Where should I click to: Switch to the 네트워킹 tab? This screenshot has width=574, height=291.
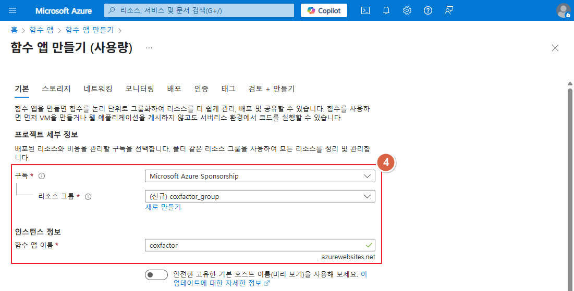(98, 89)
